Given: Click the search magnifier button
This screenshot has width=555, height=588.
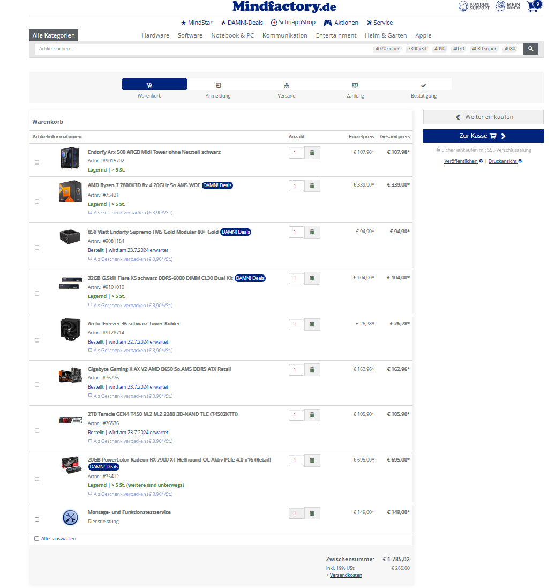Looking at the screenshot, I should [x=531, y=49].
